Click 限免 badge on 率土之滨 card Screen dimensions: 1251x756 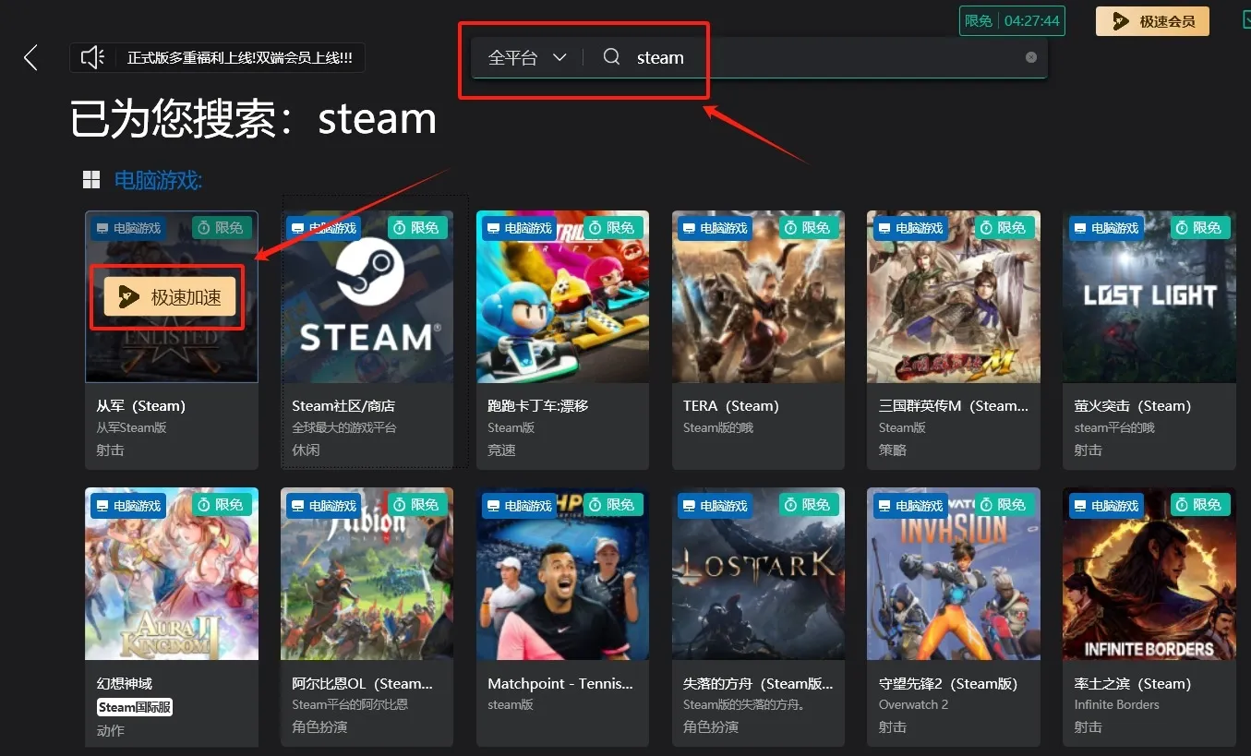click(1200, 504)
